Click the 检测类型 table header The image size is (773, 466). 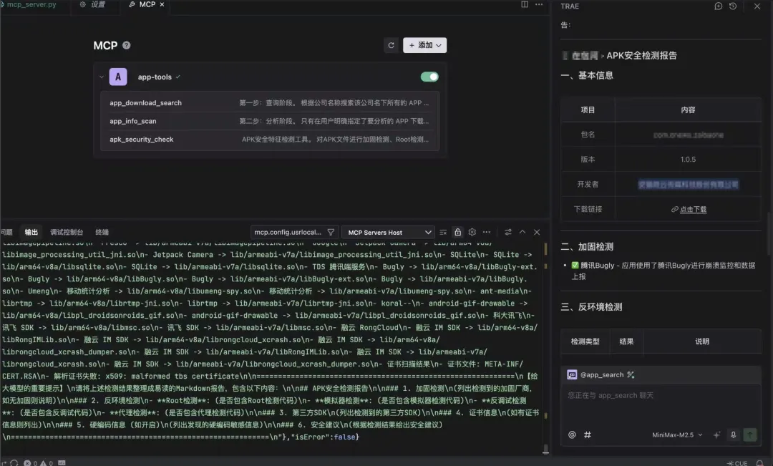585,341
